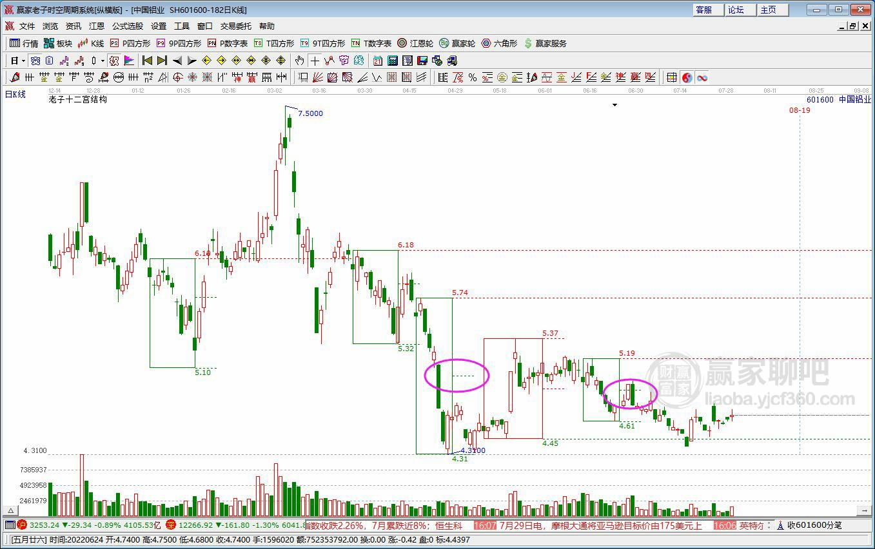Launch the 江恩轮 Gann wheel
875x549 pixels.
pyautogui.click(x=415, y=43)
